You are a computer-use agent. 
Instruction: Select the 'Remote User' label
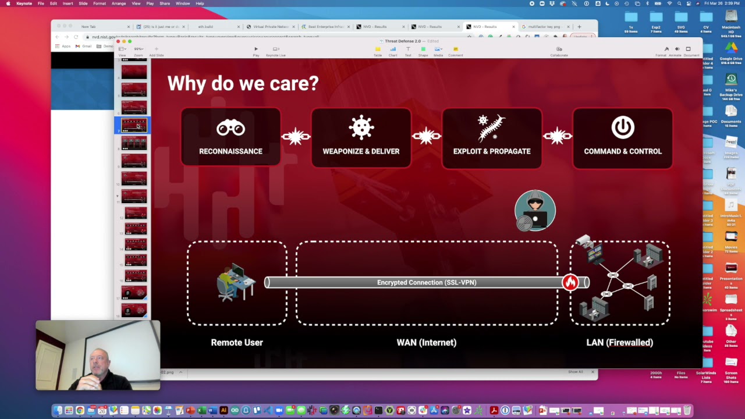(x=237, y=342)
